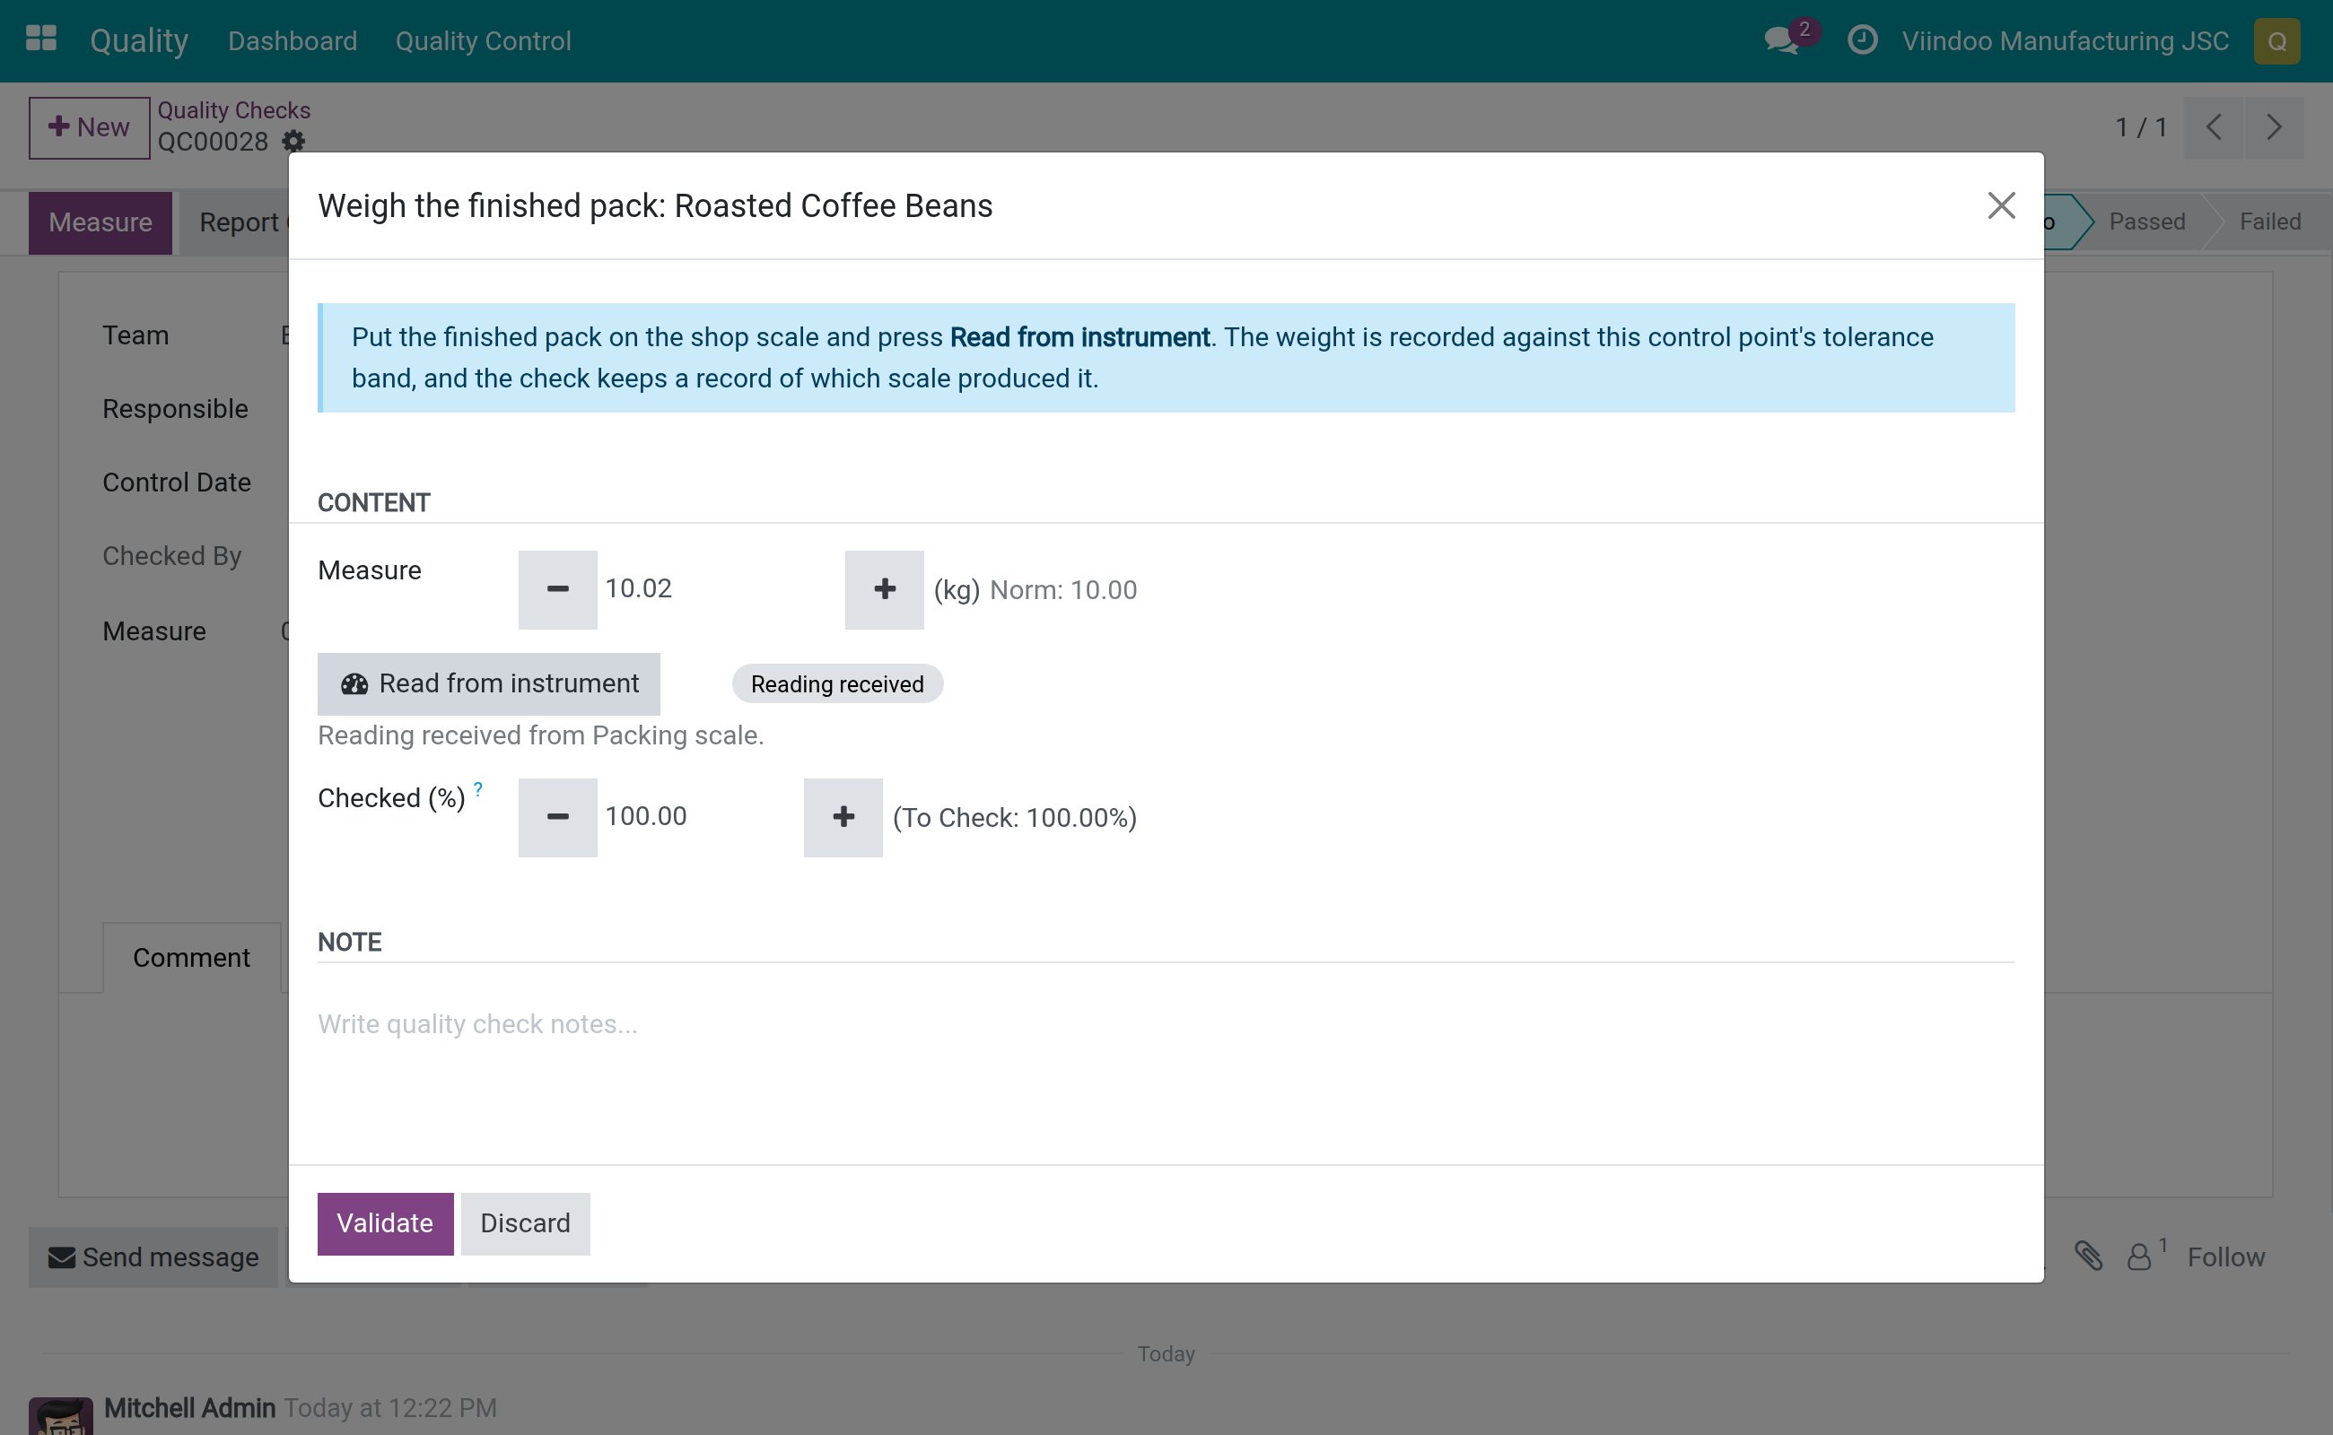Viewport: 2333px width, 1435px height.
Task: Discard the quality check dialog
Action: coord(525,1223)
